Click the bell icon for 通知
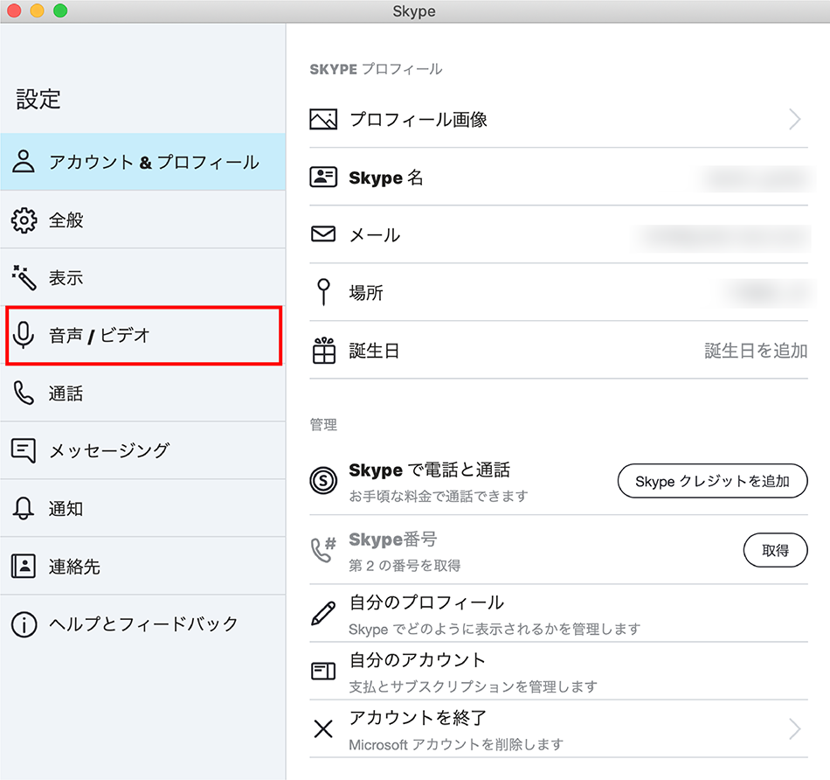 point(24,508)
